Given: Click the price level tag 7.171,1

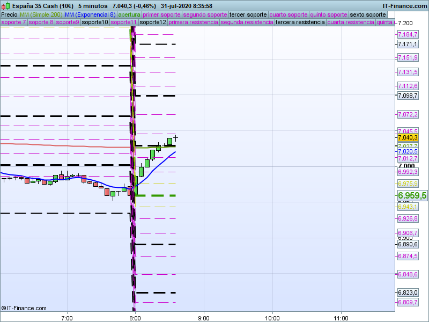Looking at the screenshot, I should [408, 45].
